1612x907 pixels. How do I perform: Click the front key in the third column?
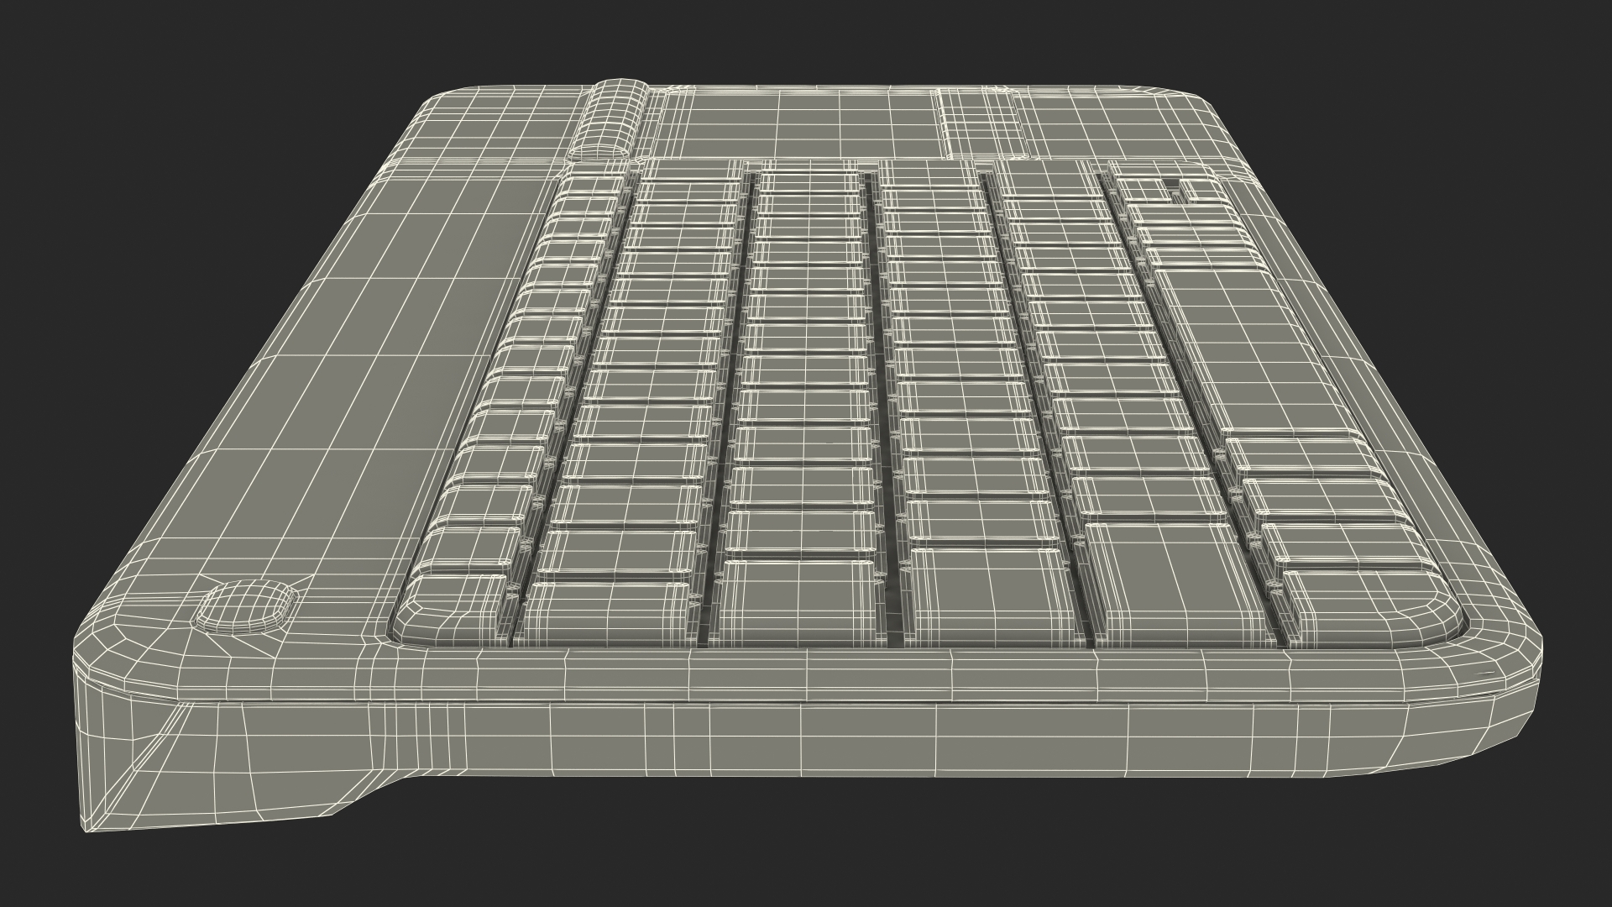(x=798, y=603)
